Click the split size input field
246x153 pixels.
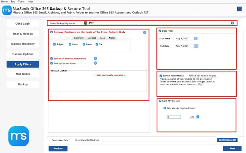[174, 117]
